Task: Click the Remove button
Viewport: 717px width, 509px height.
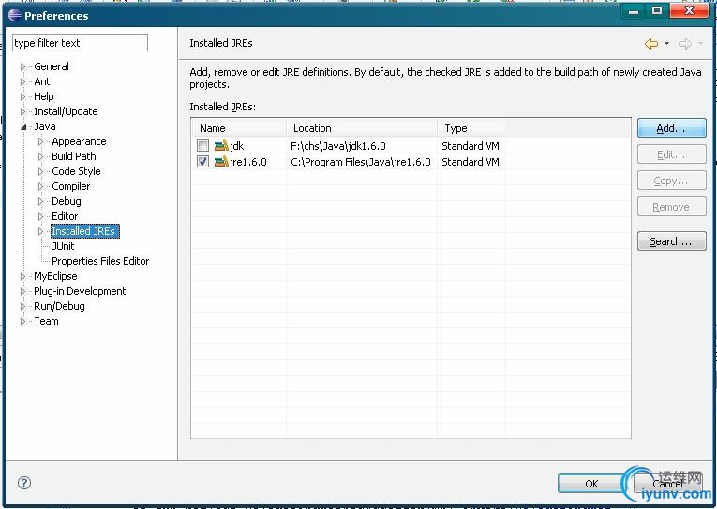Action: click(671, 207)
